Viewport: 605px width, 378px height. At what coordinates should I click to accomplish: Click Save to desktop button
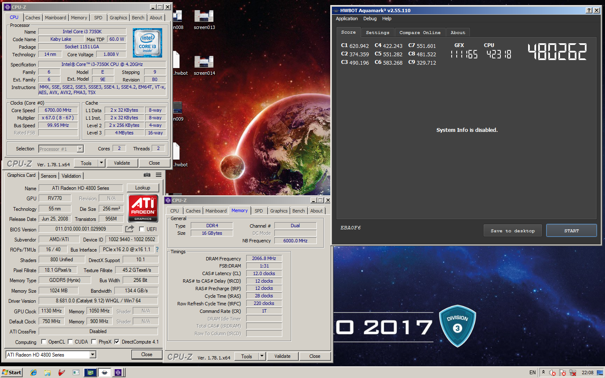pyautogui.click(x=513, y=231)
